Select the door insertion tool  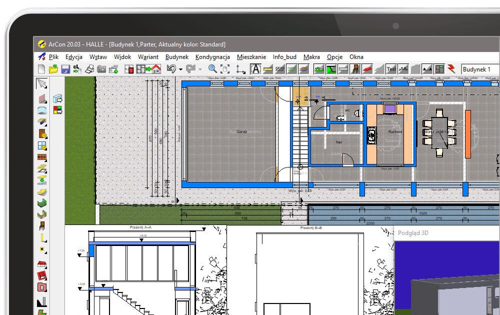click(x=42, y=133)
